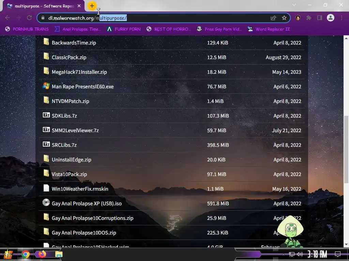Open the side panel icon in toolbar
The height and width of the screenshot is (261, 349).
(320, 18)
